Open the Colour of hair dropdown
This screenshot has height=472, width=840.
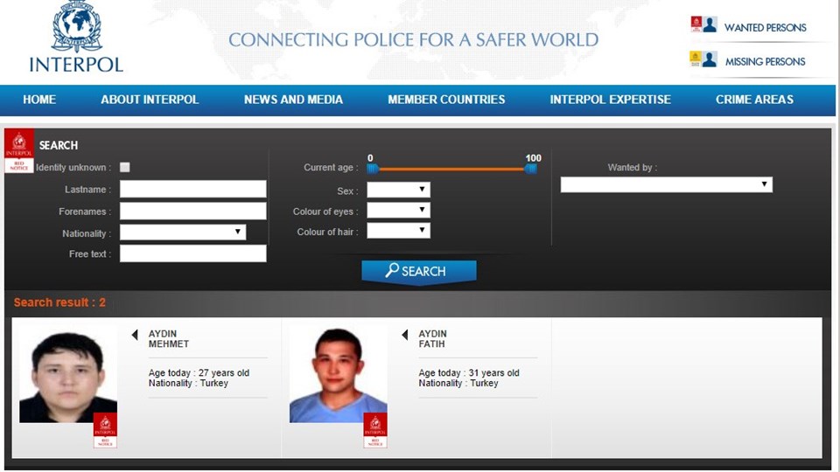coord(398,231)
